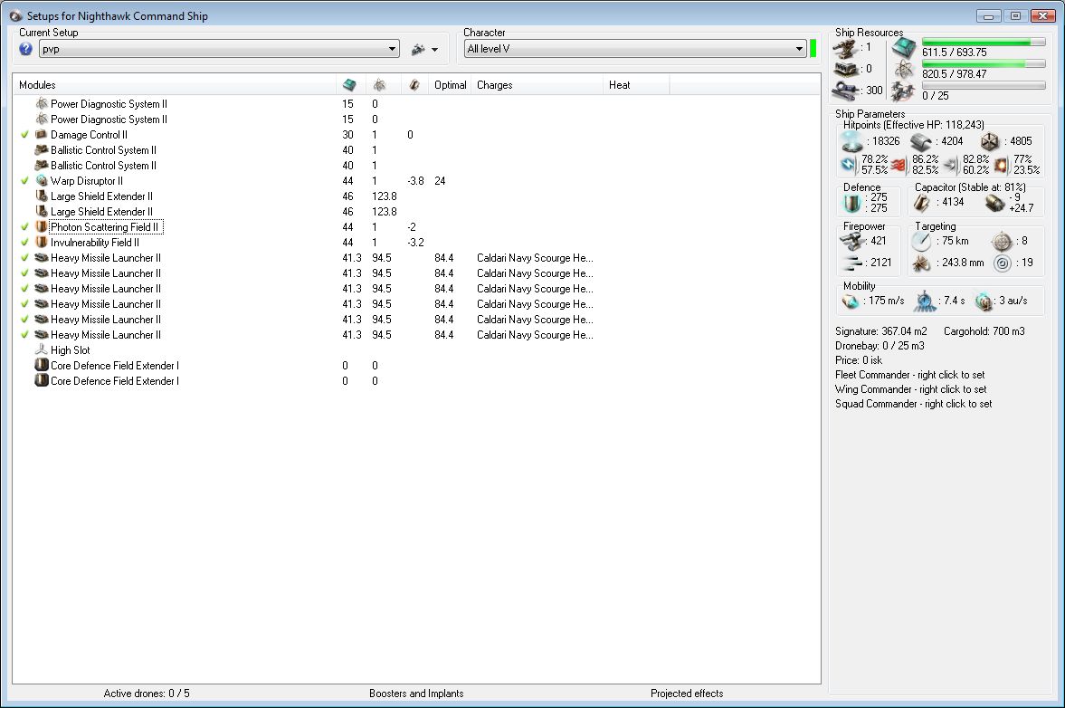
Task: Select the empty High Slot row
Action: (415, 349)
